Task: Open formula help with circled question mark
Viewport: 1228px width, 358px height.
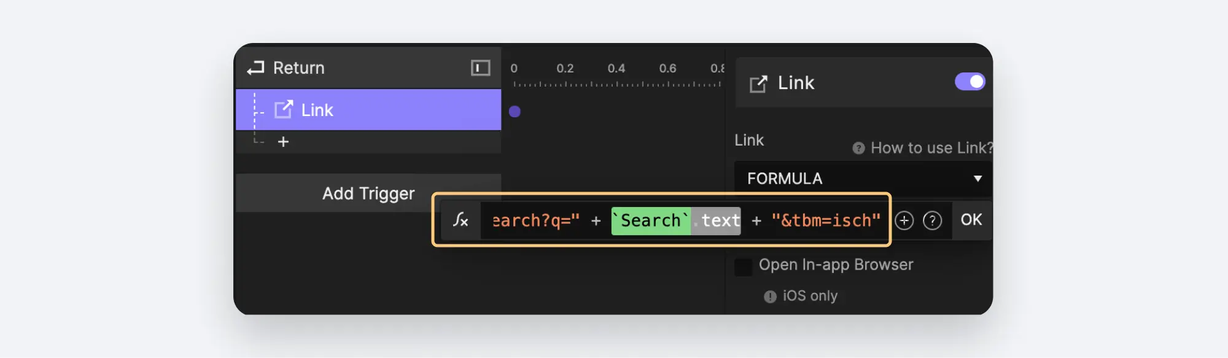Action: tap(932, 220)
